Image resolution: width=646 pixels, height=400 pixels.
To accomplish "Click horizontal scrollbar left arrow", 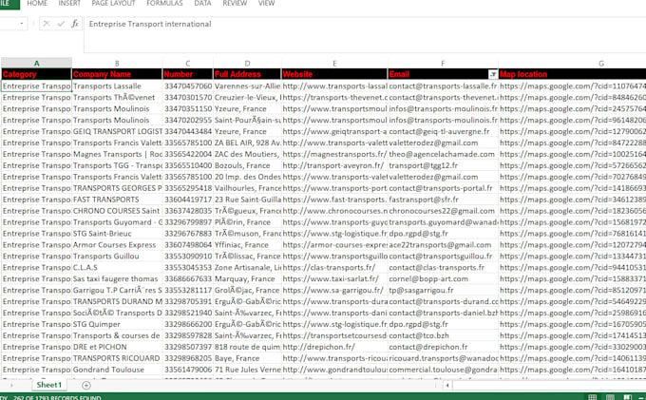I will 447,386.
